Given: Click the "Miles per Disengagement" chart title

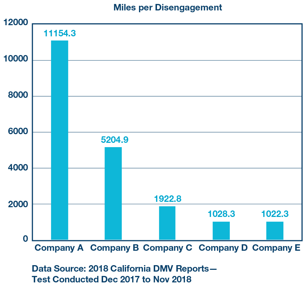Looking at the screenshot, I should (x=168, y=8).
